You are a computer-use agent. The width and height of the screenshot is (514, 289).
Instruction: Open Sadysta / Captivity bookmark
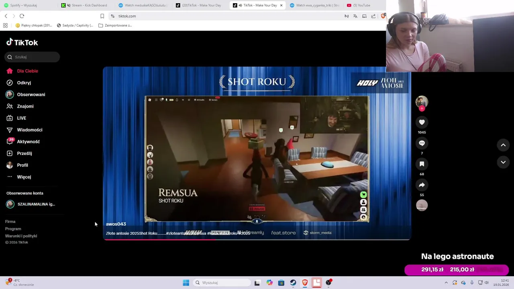point(75,25)
